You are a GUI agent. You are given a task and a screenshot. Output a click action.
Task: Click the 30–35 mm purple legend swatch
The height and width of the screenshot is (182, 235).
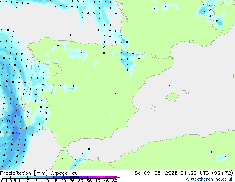[x=83, y=177]
